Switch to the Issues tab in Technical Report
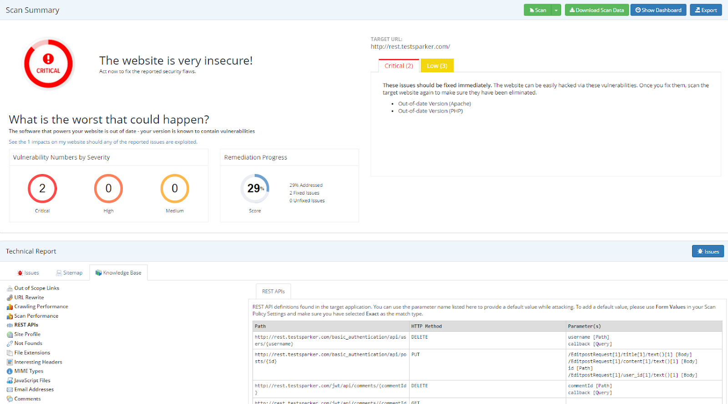The image size is (728, 404). pyautogui.click(x=28, y=273)
